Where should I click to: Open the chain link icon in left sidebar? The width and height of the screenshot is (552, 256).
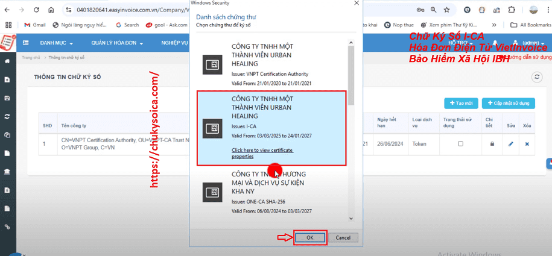(7, 227)
